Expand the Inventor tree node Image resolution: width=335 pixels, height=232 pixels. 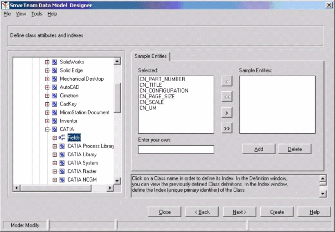[47, 121]
